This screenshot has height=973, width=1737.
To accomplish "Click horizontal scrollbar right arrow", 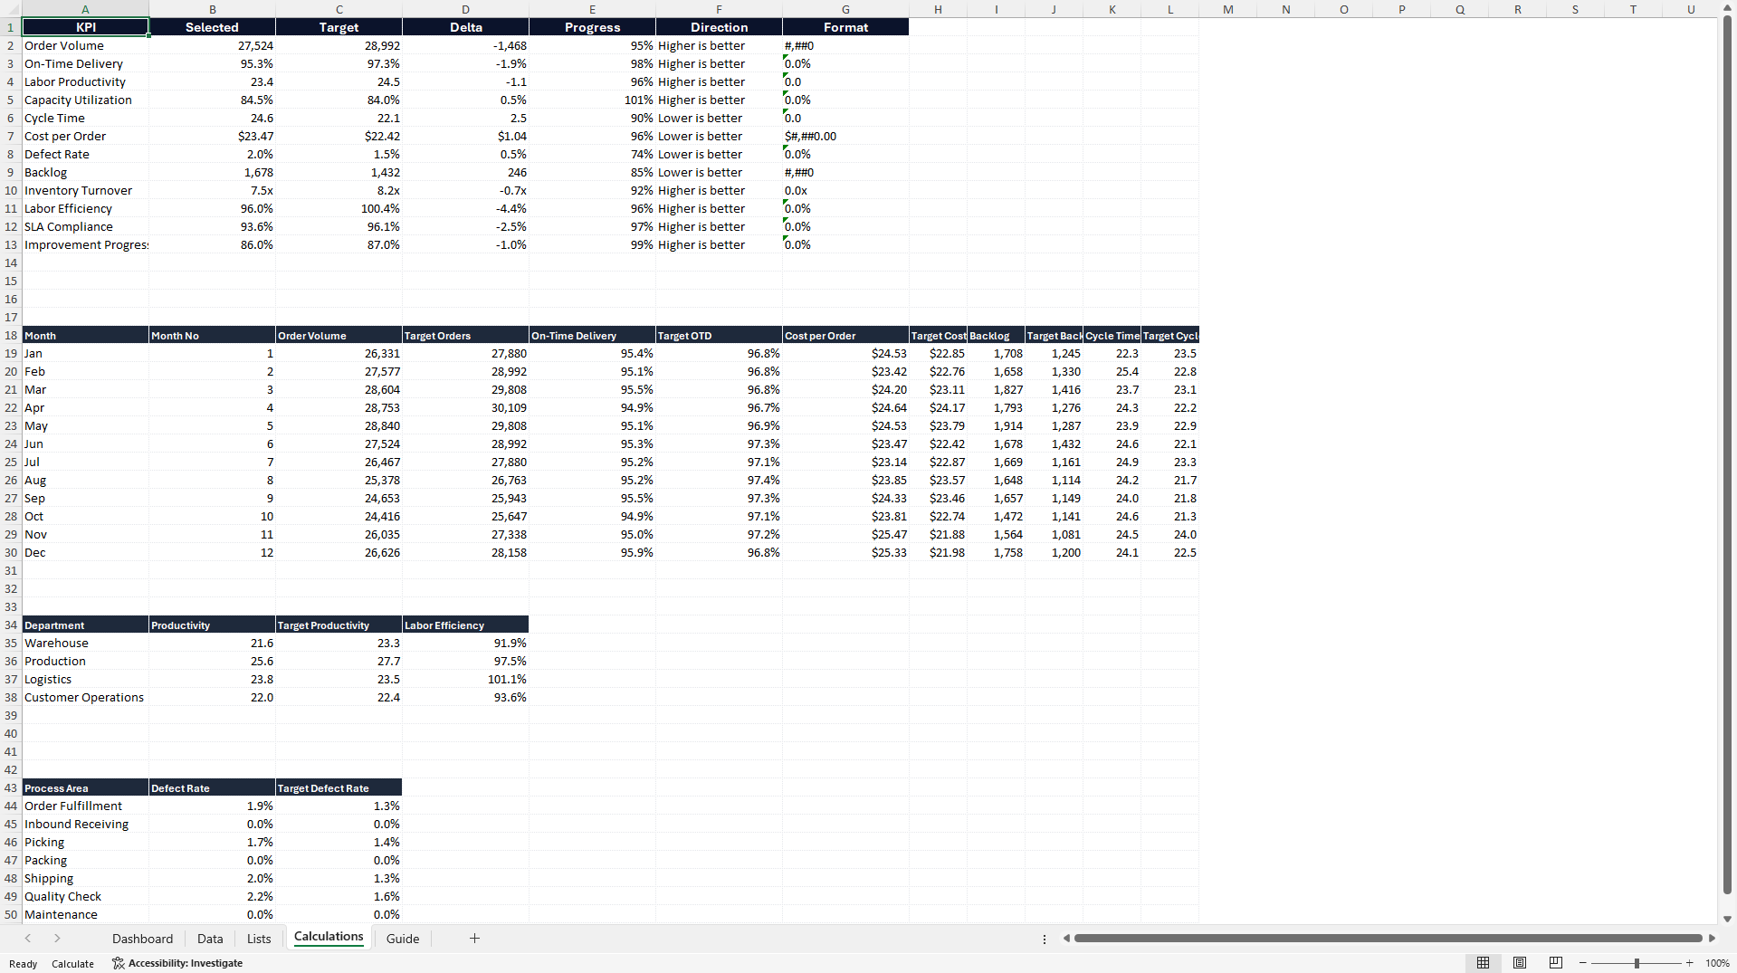I will (1712, 939).
